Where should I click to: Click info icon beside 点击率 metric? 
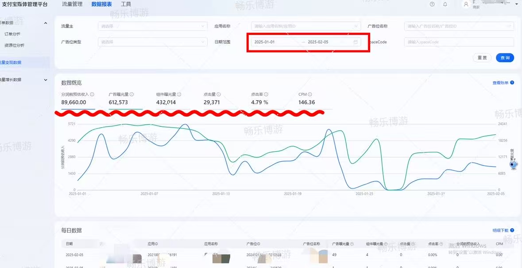pos(266,94)
